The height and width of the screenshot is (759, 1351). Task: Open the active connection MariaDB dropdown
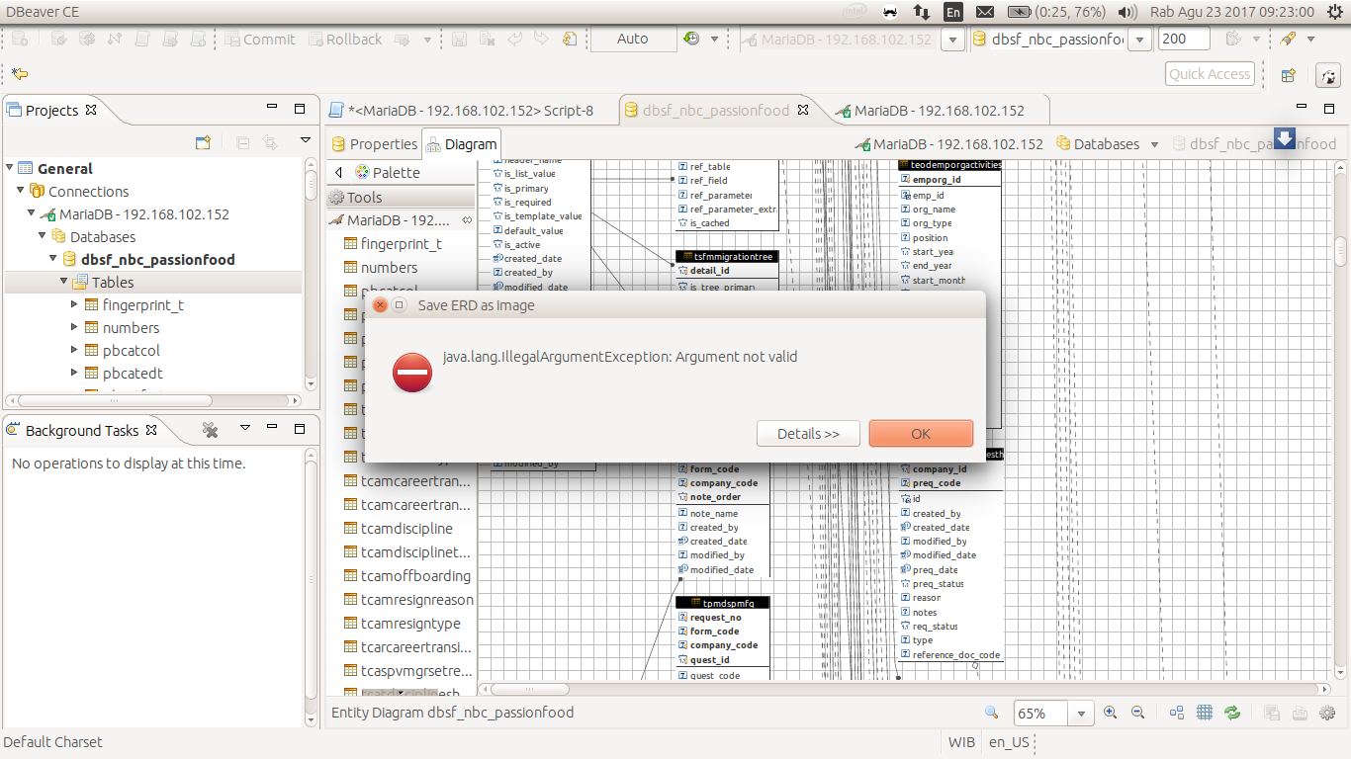tap(953, 40)
